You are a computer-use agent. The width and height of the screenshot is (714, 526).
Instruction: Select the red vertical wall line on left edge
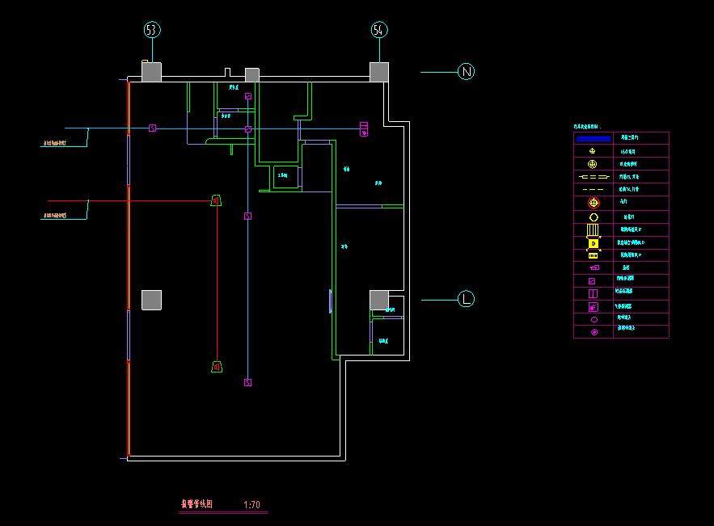tap(128, 267)
